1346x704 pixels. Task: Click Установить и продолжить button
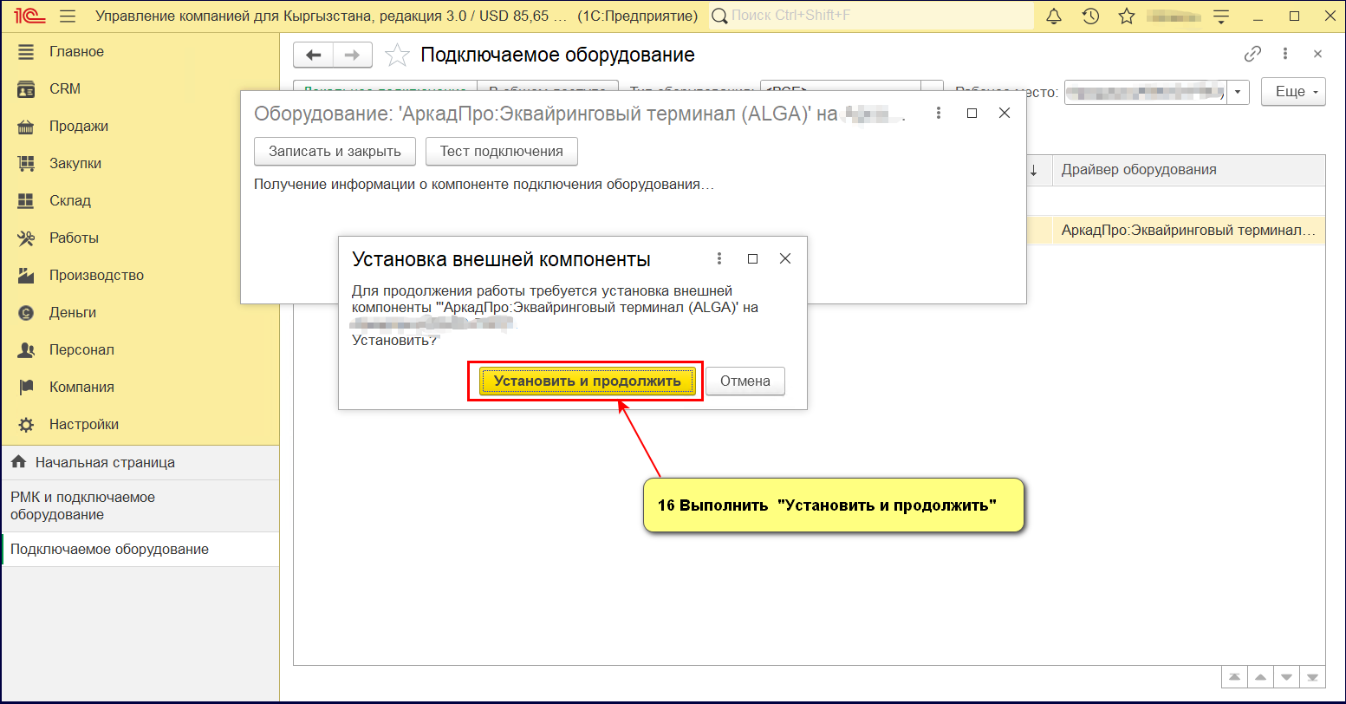click(x=588, y=381)
